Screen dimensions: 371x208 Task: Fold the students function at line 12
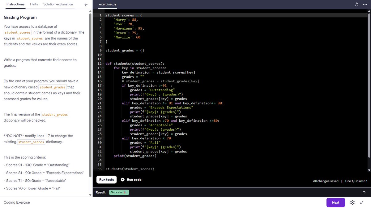point(103,64)
